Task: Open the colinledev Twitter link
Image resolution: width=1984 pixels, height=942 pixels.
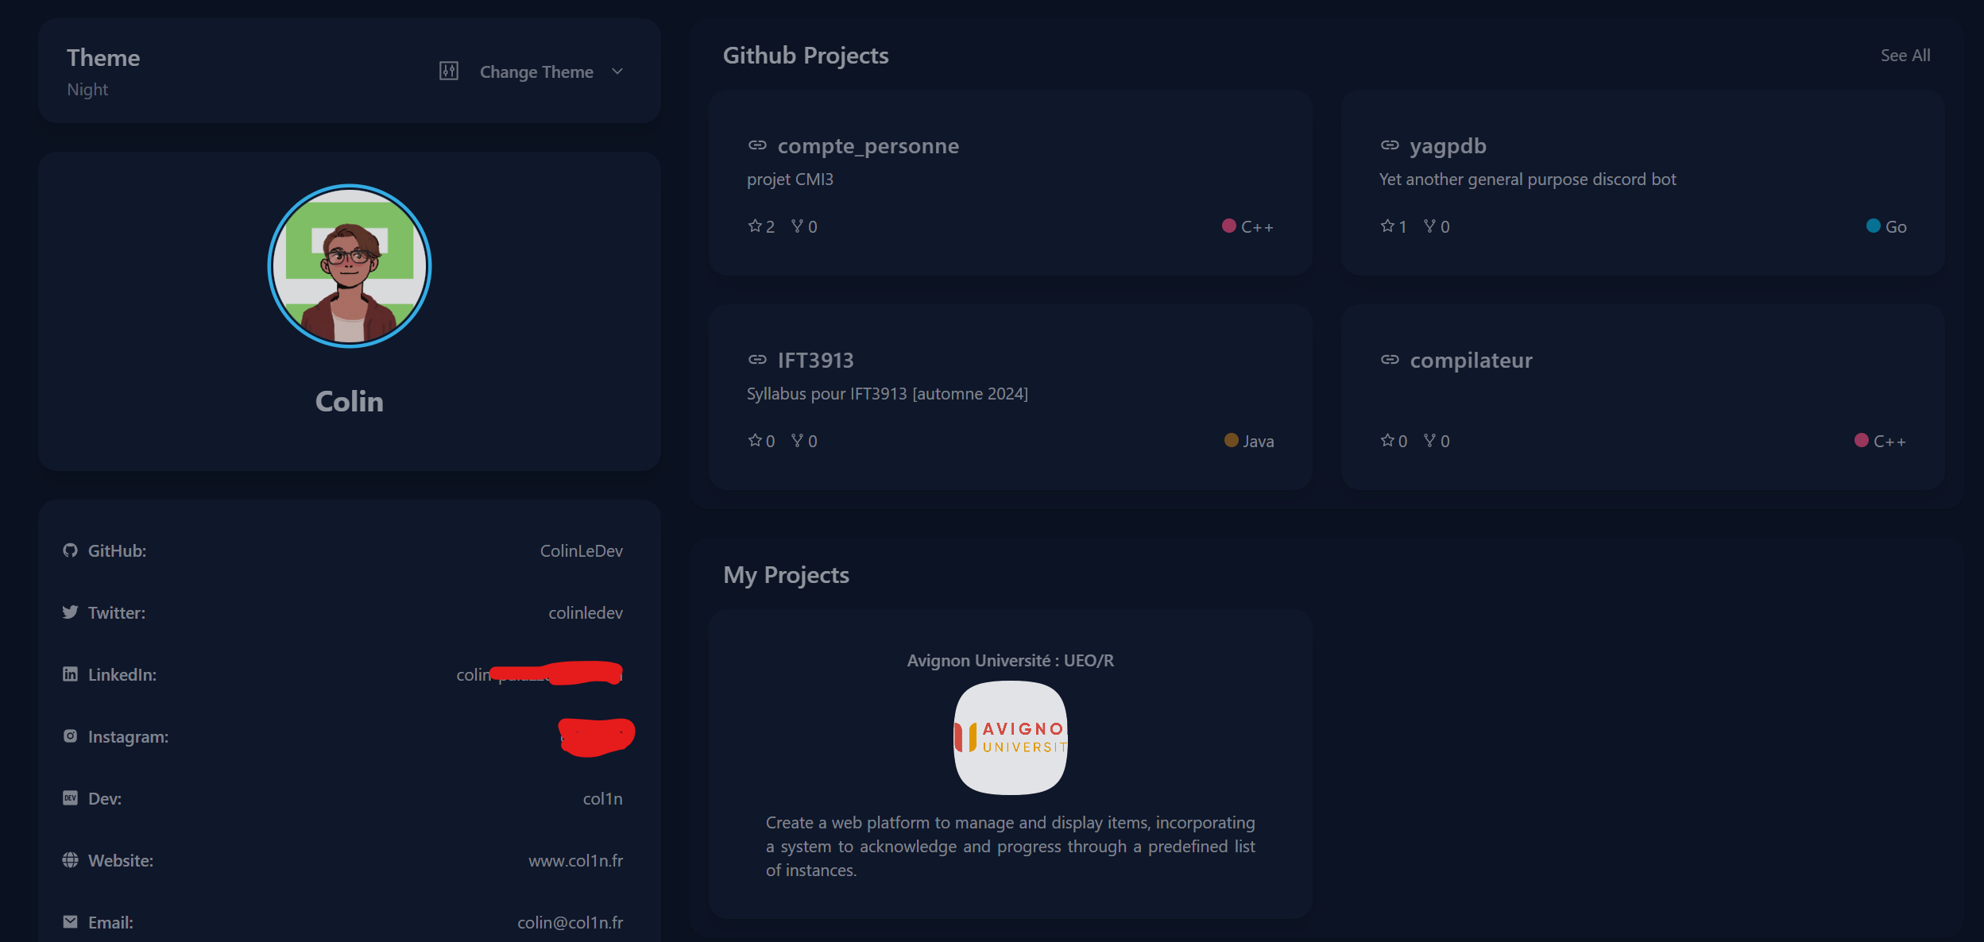Action: [x=585, y=613]
